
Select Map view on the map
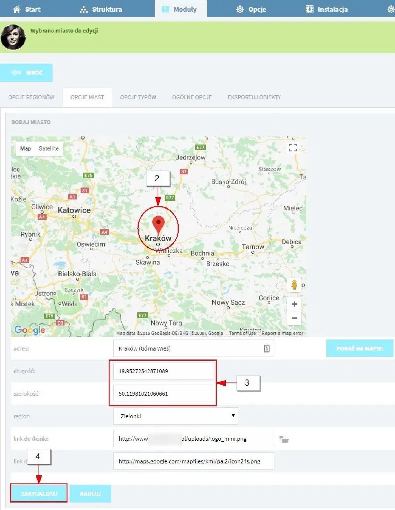pyautogui.click(x=25, y=148)
